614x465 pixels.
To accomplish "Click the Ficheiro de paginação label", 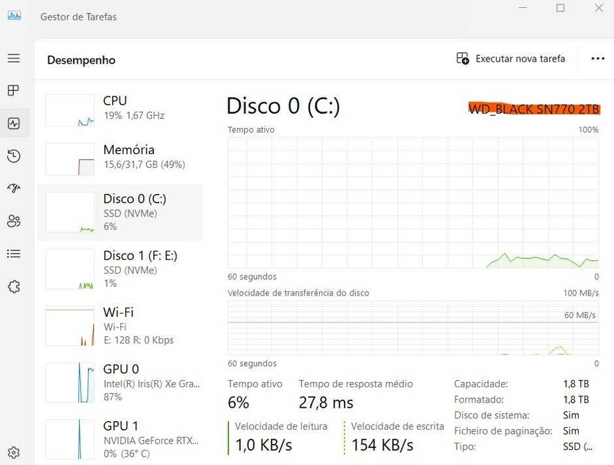I will pos(502,431).
